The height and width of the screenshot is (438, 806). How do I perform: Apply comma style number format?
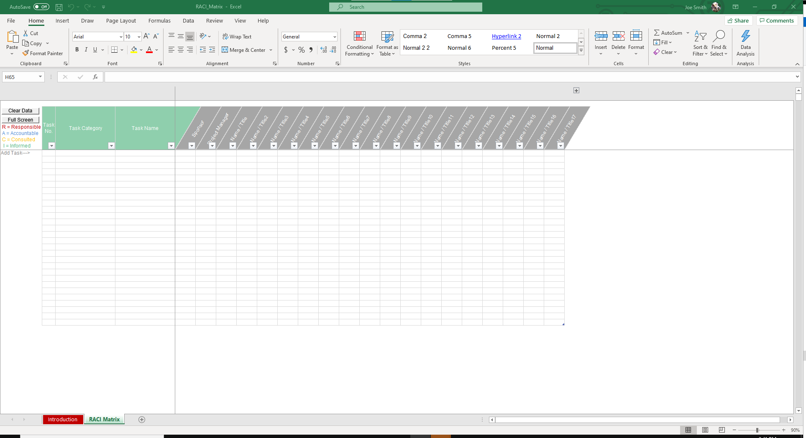[x=311, y=50]
